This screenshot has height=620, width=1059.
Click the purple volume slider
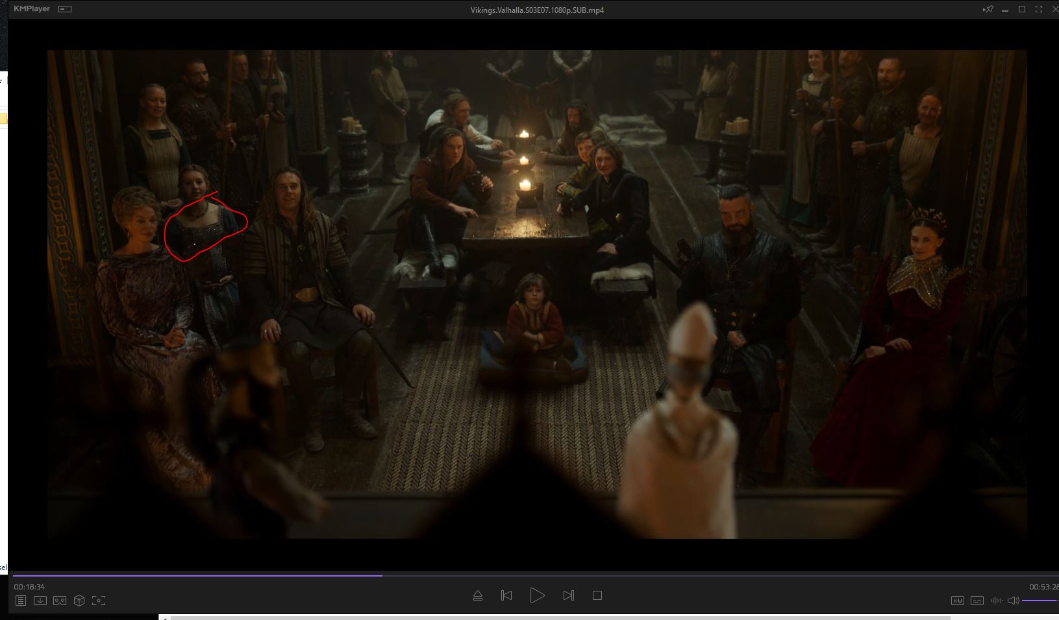pos(1039,601)
